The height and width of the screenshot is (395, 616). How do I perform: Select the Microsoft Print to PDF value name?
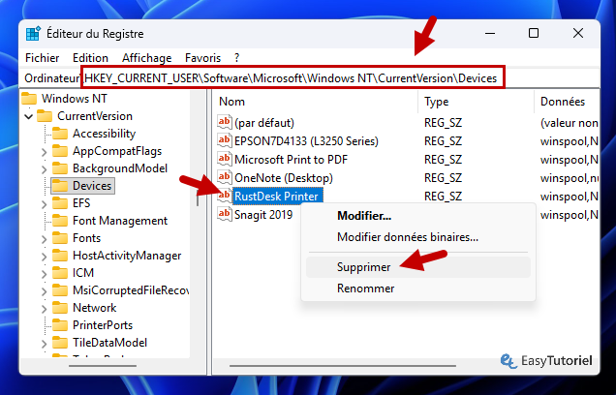pyautogui.click(x=292, y=159)
